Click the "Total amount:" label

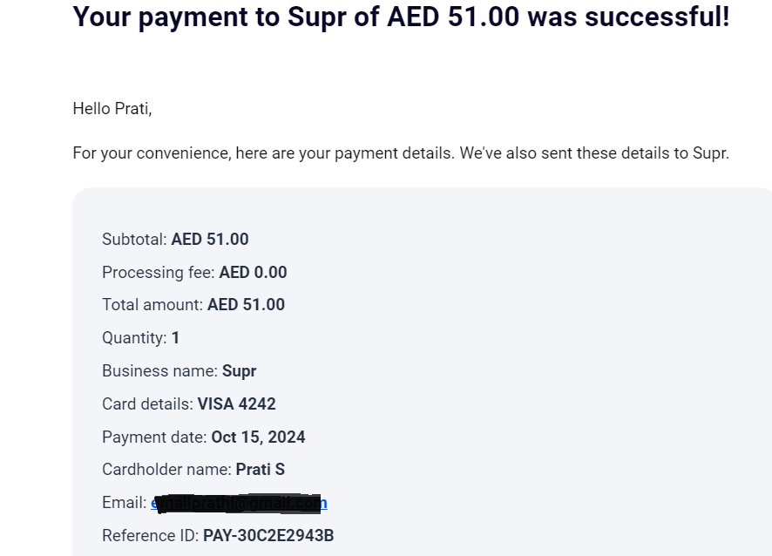click(x=152, y=305)
